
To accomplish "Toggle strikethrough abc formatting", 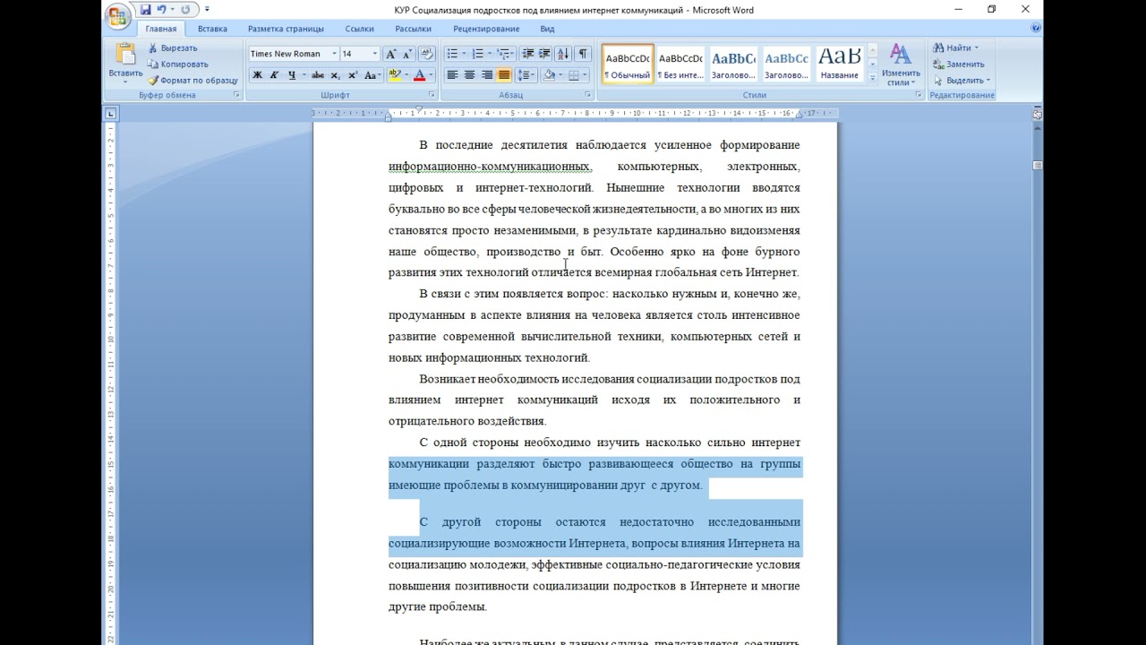I will tap(318, 75).
